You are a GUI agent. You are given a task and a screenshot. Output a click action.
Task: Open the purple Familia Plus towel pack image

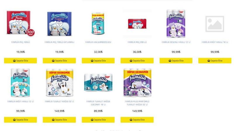coord(176,24)
